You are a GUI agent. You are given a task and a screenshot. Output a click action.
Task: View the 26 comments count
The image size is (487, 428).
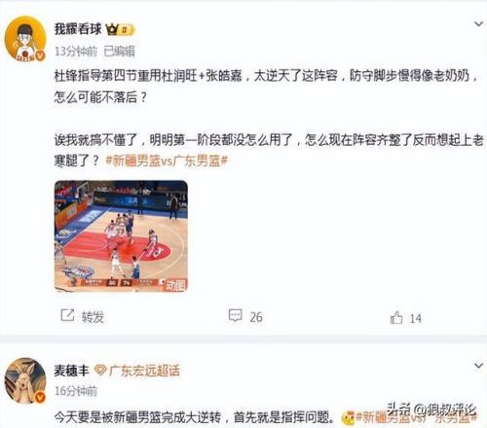256,317
